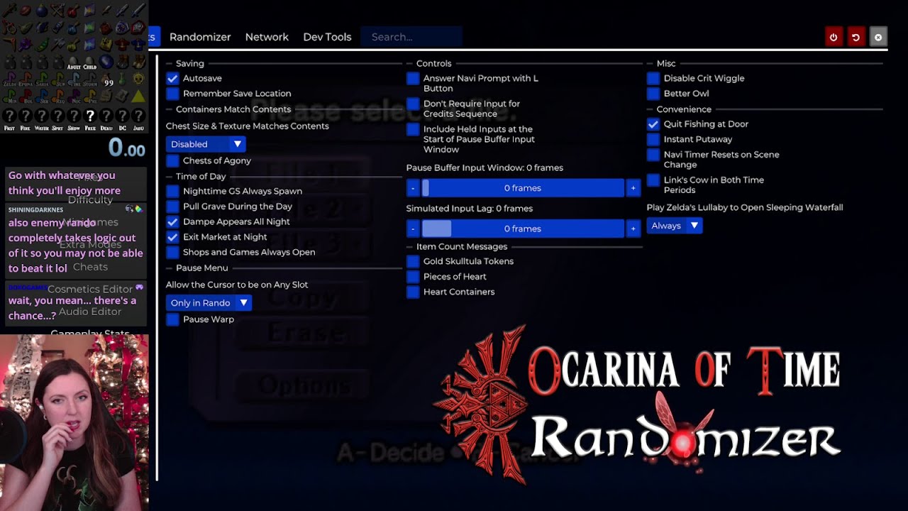This screenshot has height=511, width=908.
Task: Click the Gold Skulltula token icon
Action: pos(138,78)
